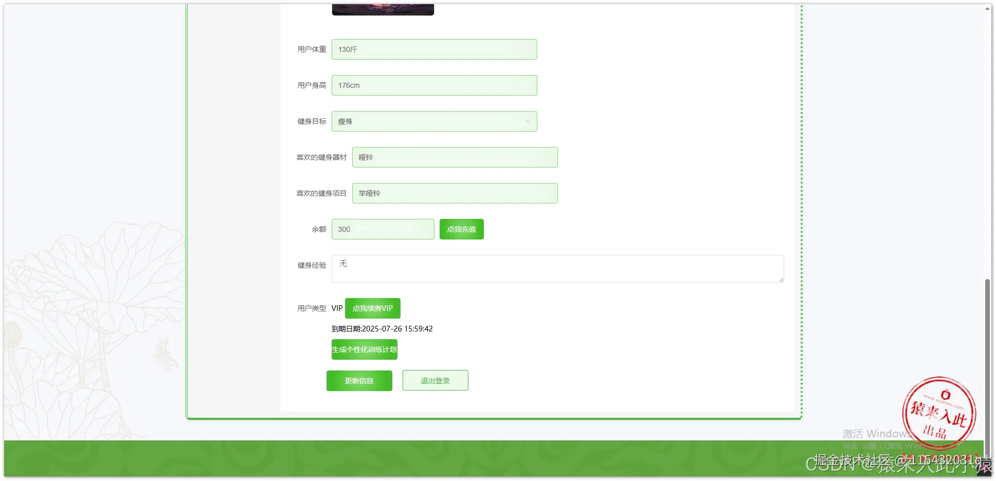Click the 退出登录 button
The height and width of the screenshot is (481, 996).
[435, 381]
